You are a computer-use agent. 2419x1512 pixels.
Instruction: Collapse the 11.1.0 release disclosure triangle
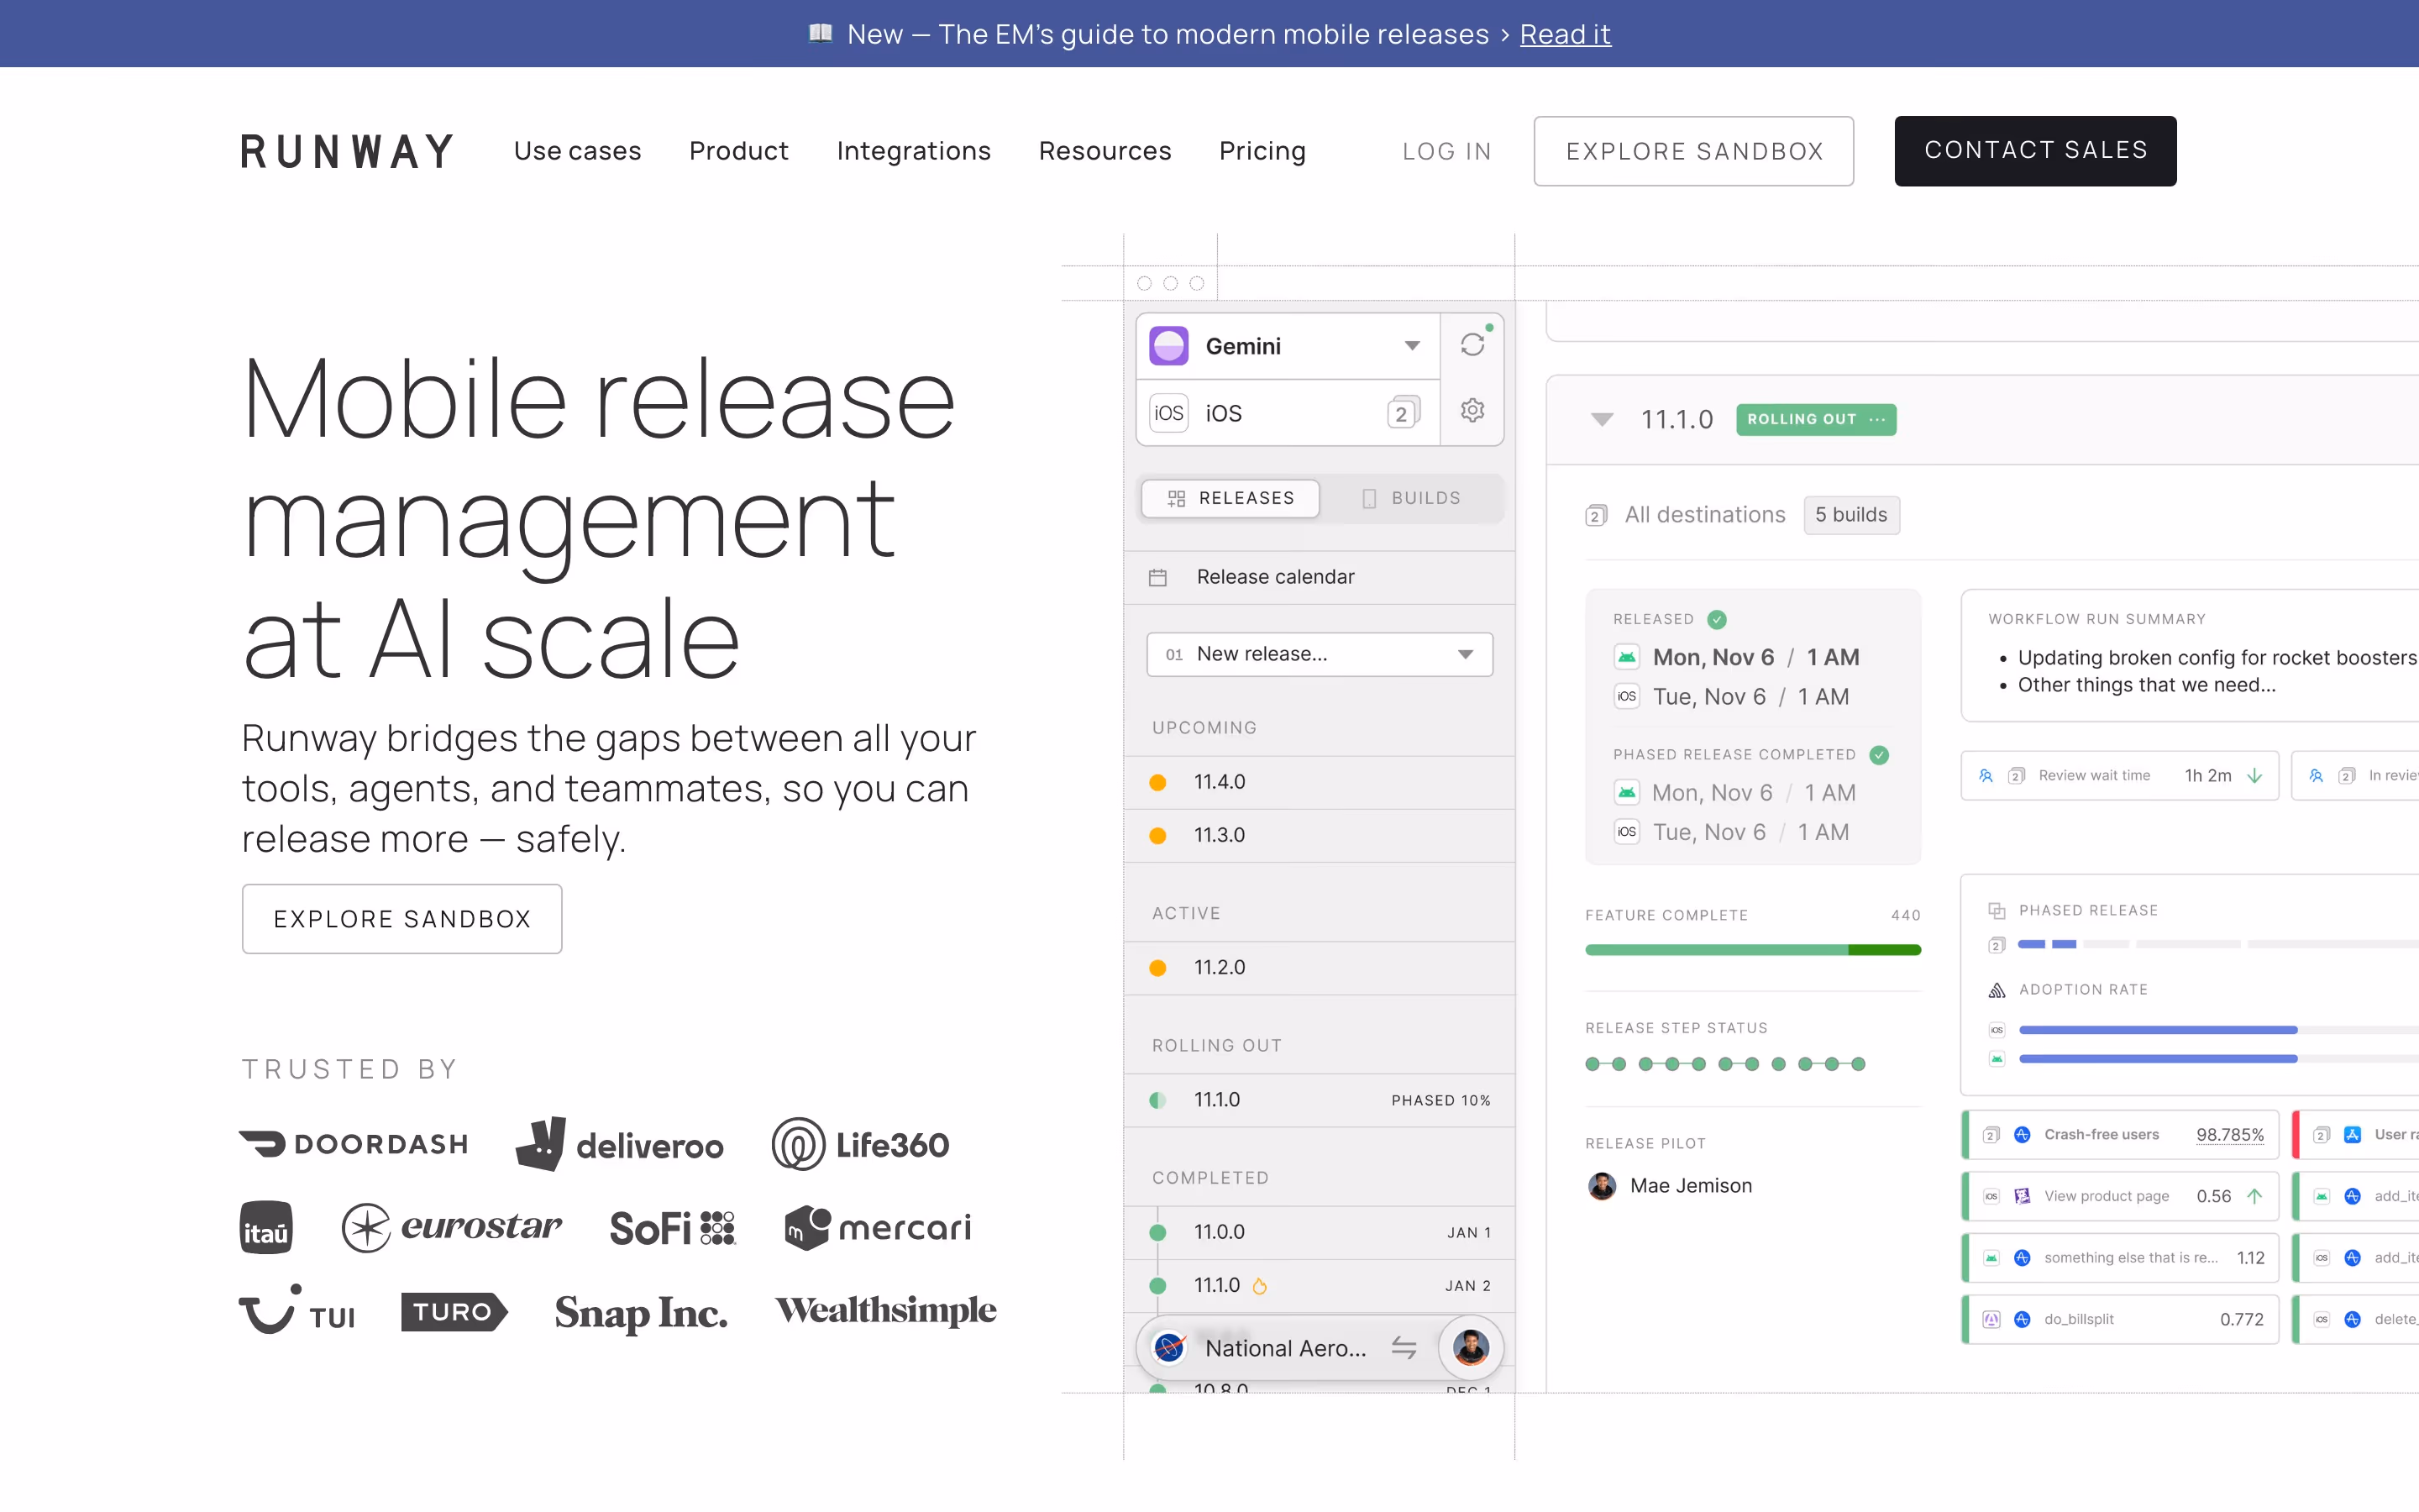1602,420
